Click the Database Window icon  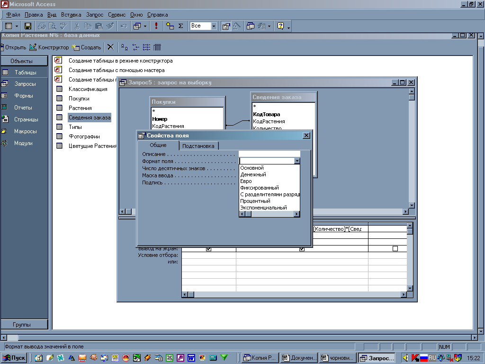tap(251, 26)
